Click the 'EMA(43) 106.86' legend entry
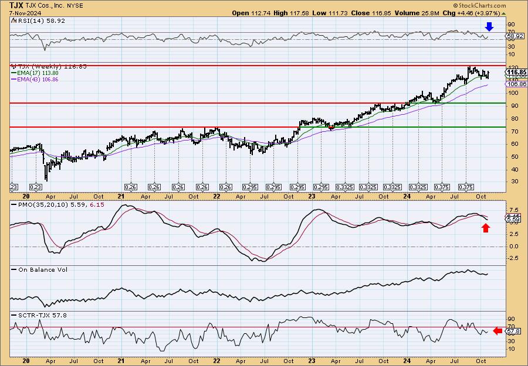Viewport: 528px width, 366px height. coord(35,79)
